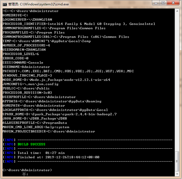The width and height of the screenshot is (182, 179).
Task: Click the JAVA_HOME line
Action: pyautogui.click(x=35, y=119)
